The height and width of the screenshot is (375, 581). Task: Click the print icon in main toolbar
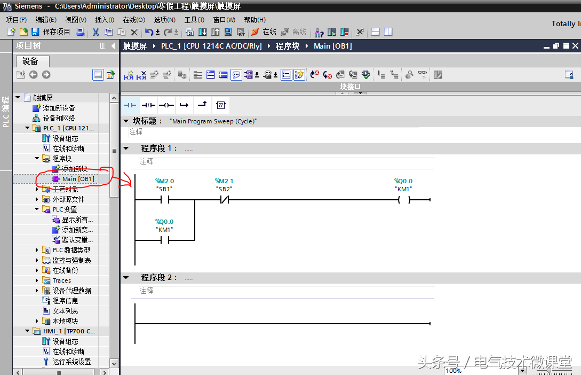[81, 32]
